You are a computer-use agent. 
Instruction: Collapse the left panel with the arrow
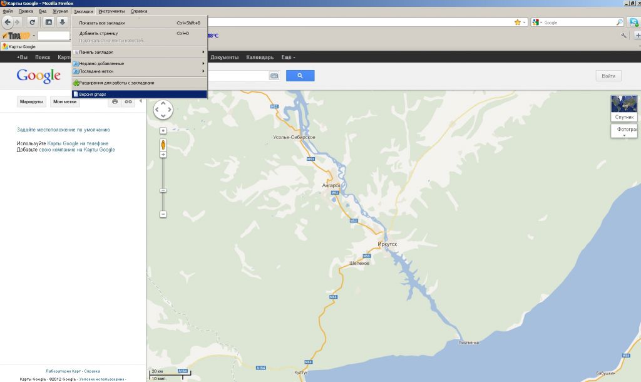tap(141, 101)
